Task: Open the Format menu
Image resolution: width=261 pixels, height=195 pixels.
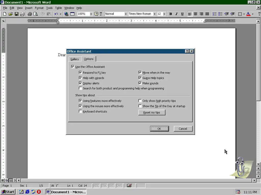Action: click(x=39, y=8)
